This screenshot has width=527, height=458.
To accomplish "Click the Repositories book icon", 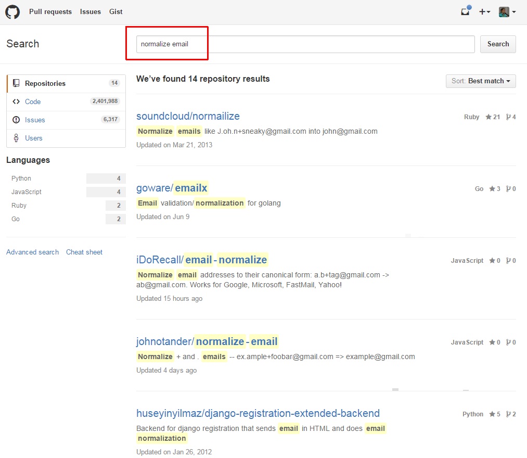I will pyautogui.click(x=16, y=83).
